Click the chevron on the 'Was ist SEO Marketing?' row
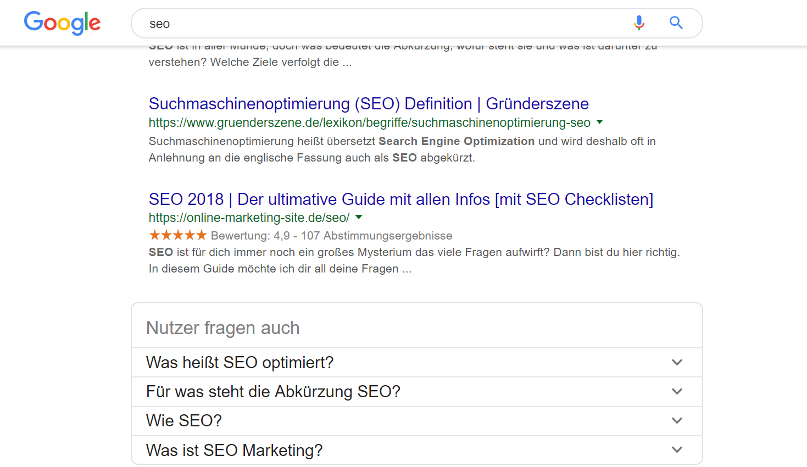 coord(677,449)
